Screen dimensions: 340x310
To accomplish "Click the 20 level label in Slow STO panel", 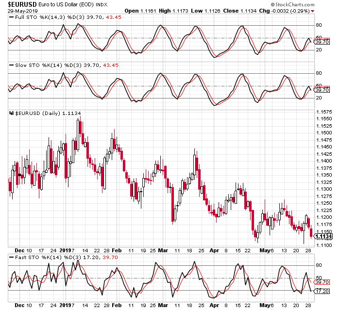I will (319, 98).
